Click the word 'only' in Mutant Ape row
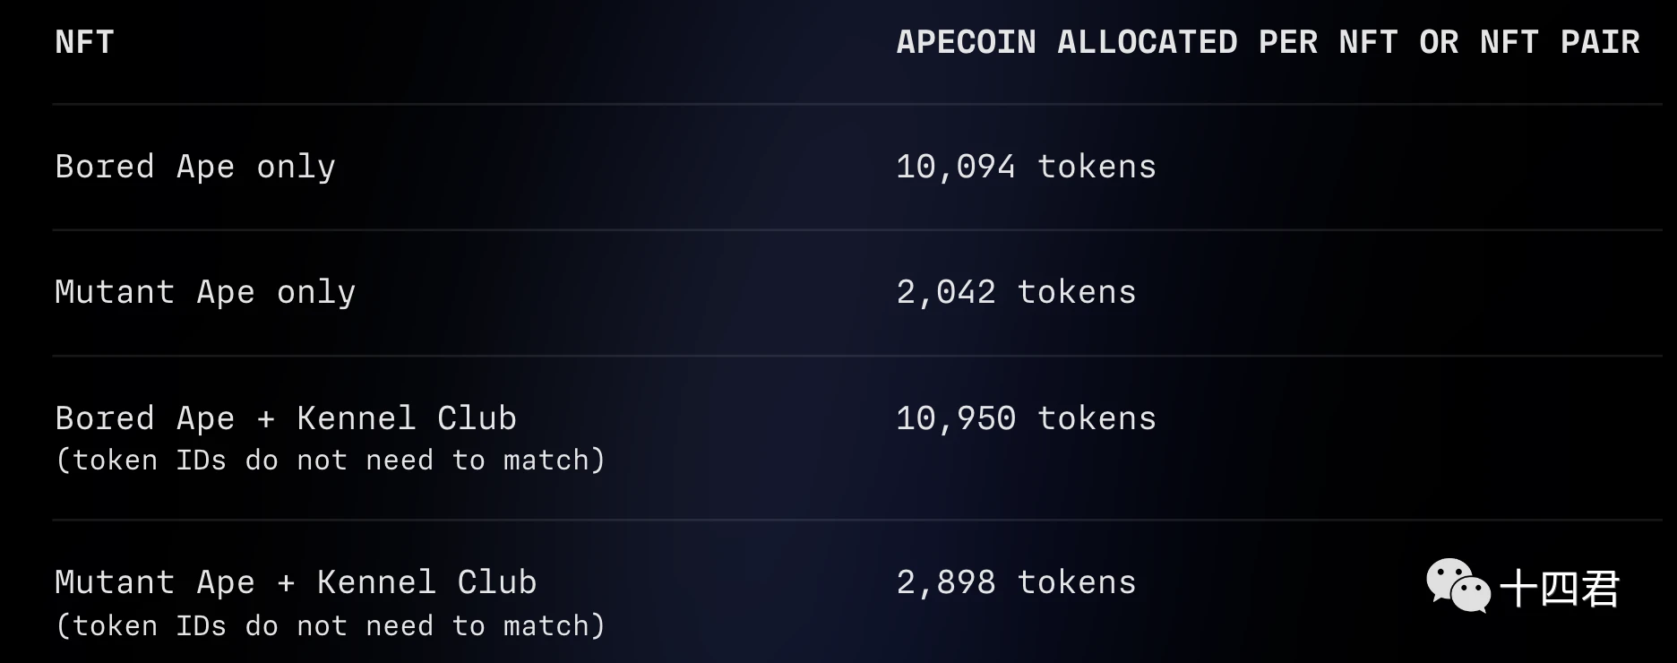 coord(316,292)
